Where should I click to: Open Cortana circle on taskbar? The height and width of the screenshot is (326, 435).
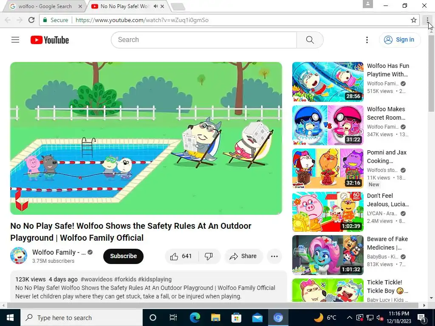(153, 318)
